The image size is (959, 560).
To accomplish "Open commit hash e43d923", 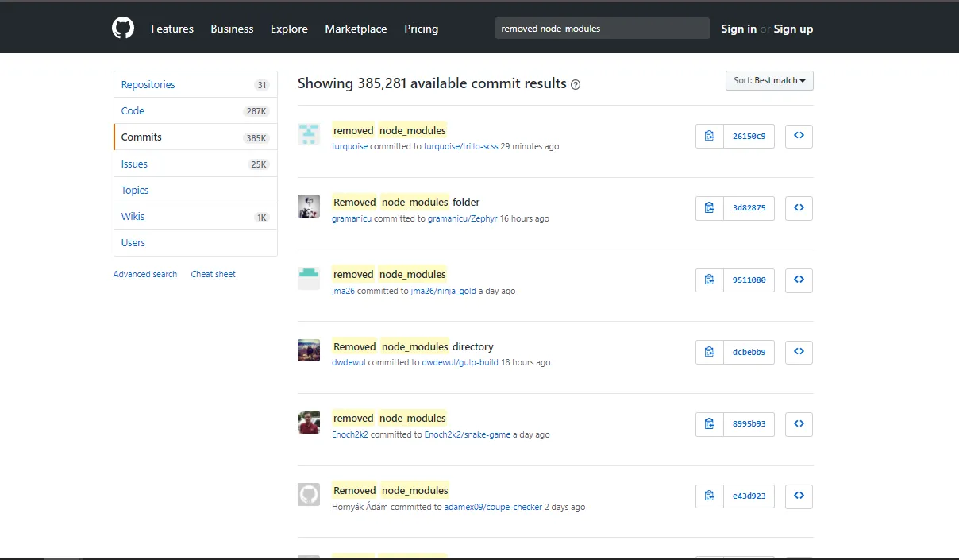I will [749, 496].
